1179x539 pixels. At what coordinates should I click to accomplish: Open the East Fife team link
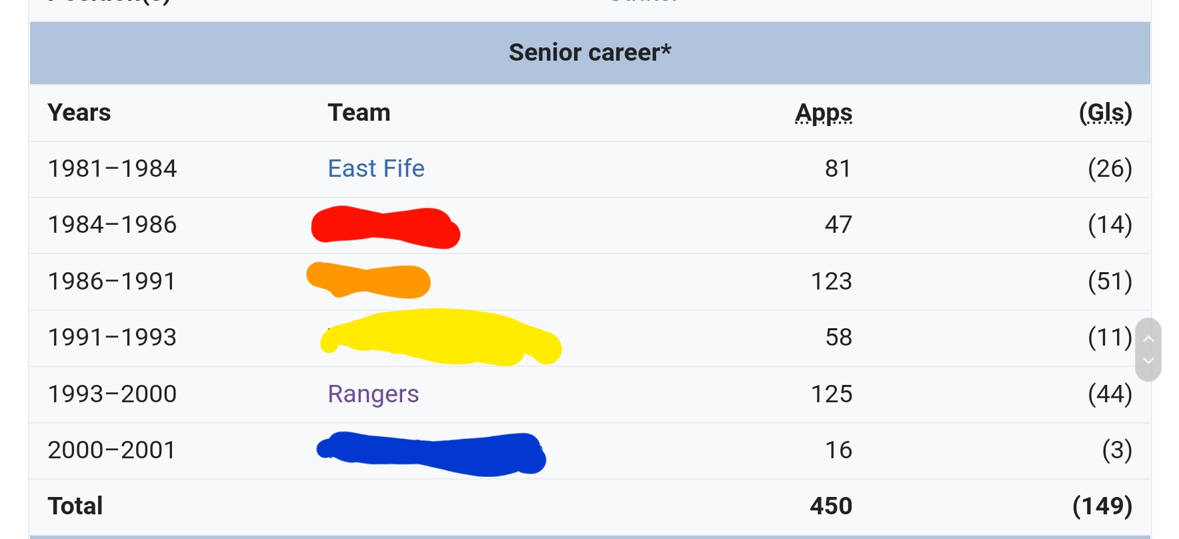(x=376, y=169)
